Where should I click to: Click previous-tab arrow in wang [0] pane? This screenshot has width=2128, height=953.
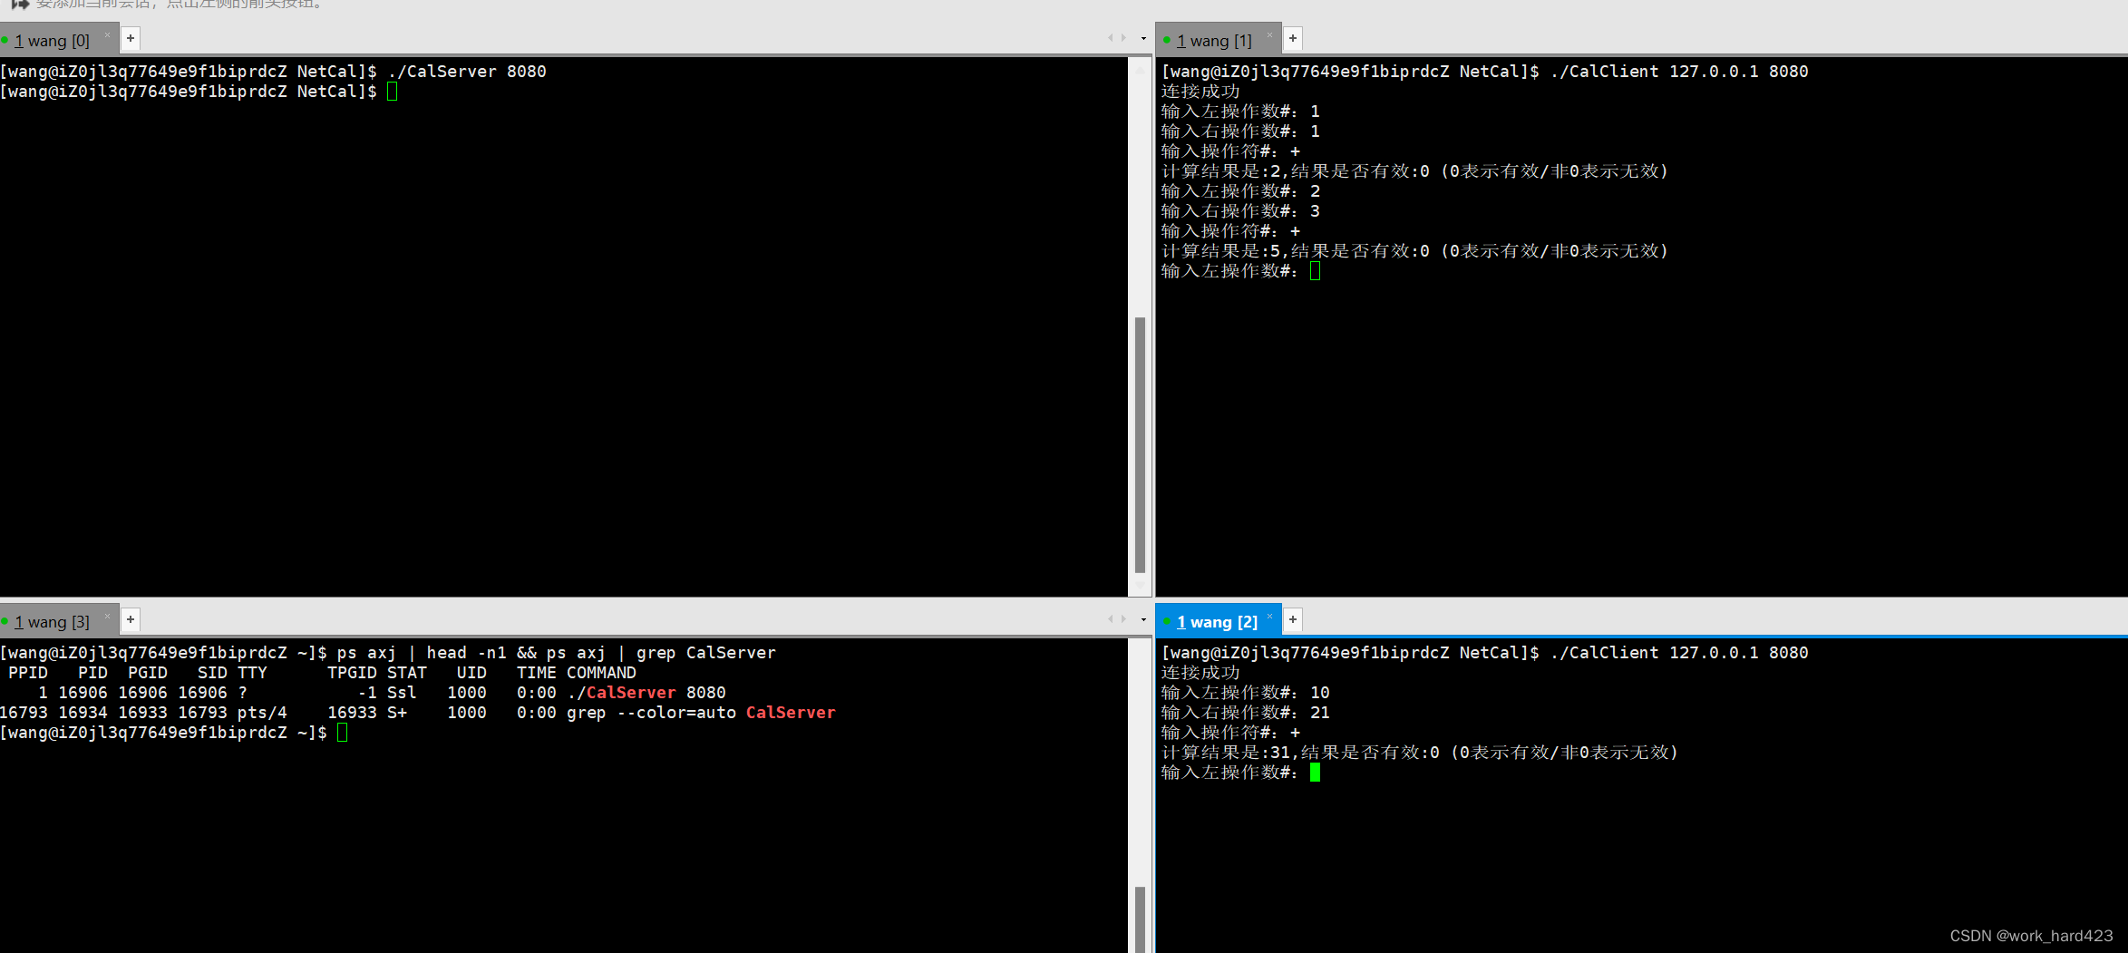1111,38
